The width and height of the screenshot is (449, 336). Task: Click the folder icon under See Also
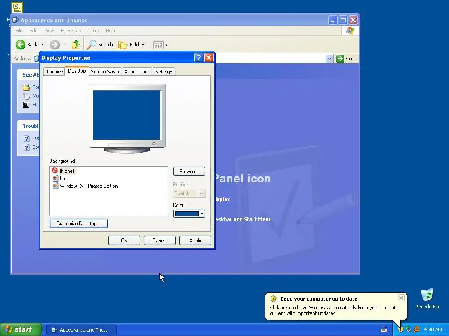pos(26,87)
